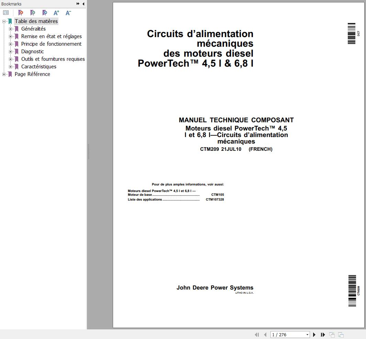
Task: Expand the Généralités bookmark node
Action: 11,29
